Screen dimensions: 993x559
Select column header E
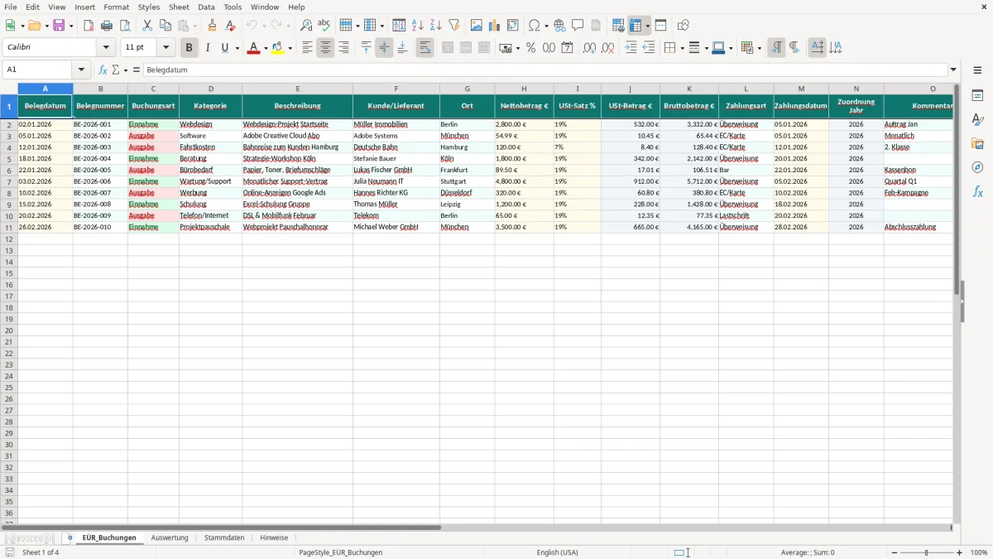pos(298,89)
